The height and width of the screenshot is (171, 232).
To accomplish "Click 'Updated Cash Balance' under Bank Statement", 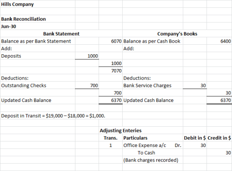I will click(26, 100).
